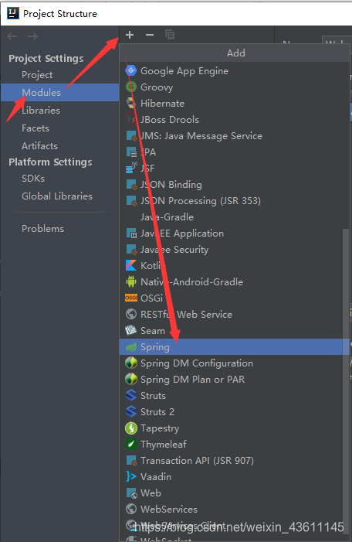Click the Spring DM Configuration icon
The height and width of the screenshot is (542, 352).
click(x=131, y=363)
